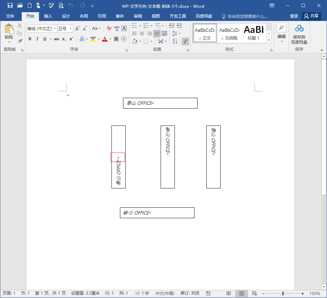Increase paragraph indent

pyautogui.click(x=179, y=26)
